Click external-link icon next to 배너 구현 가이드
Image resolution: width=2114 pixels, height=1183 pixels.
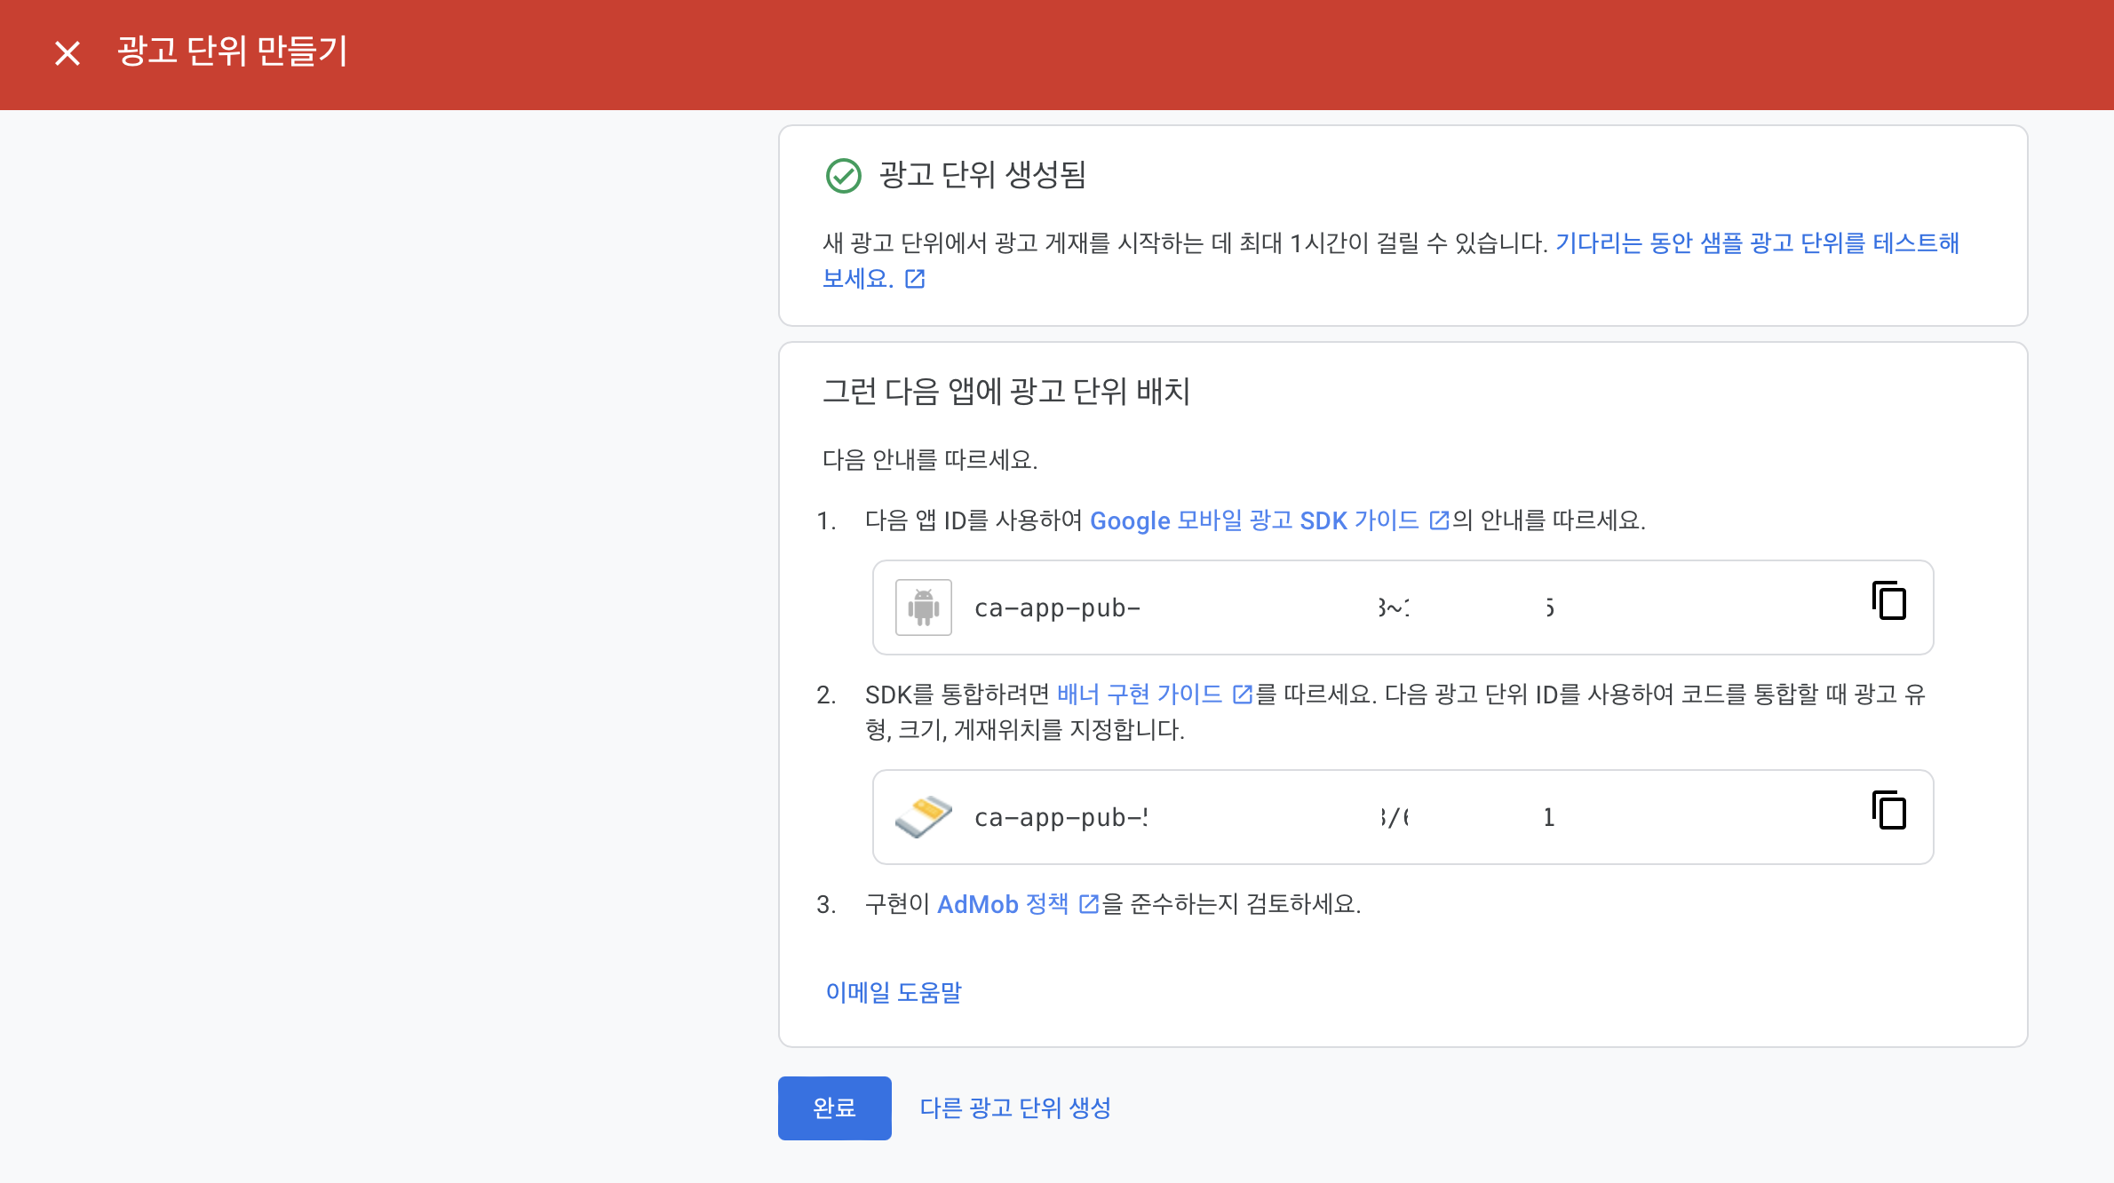coord(1243,695)
